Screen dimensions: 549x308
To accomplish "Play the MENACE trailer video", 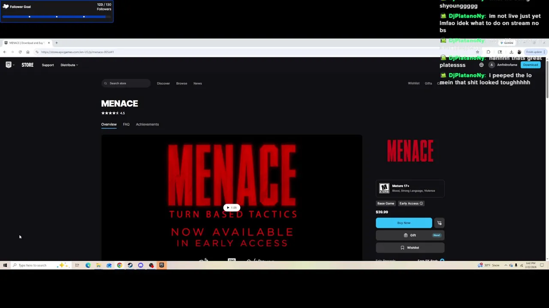I will click(x=232, y=208).
